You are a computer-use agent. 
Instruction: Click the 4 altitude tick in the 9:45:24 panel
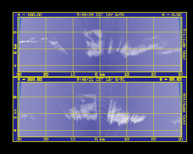[15, 66]
